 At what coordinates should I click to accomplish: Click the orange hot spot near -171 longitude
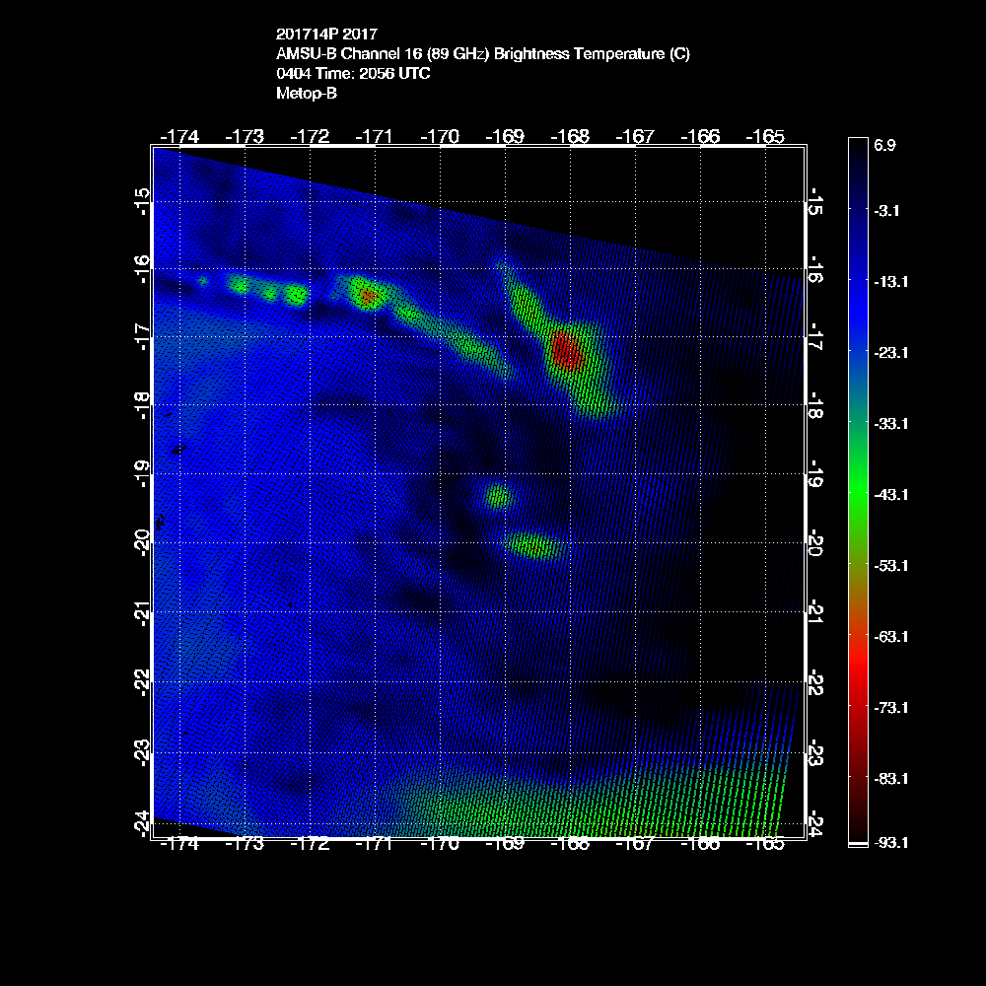coord(368,295)
